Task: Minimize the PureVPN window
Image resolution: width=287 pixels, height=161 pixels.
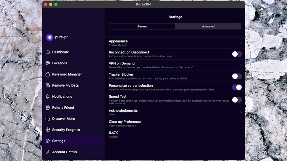Action: click(51, 4)
